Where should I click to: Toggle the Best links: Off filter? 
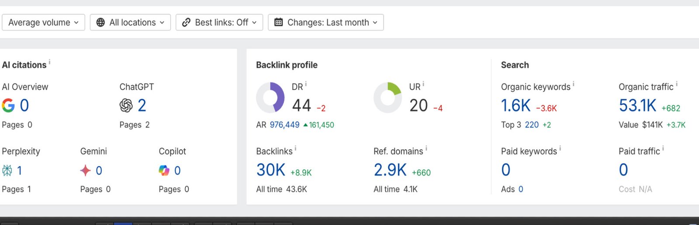click(x=219, y=23)
